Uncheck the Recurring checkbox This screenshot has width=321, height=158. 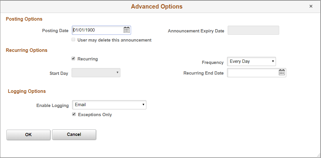pyautogui.click(x=73, y=59)
